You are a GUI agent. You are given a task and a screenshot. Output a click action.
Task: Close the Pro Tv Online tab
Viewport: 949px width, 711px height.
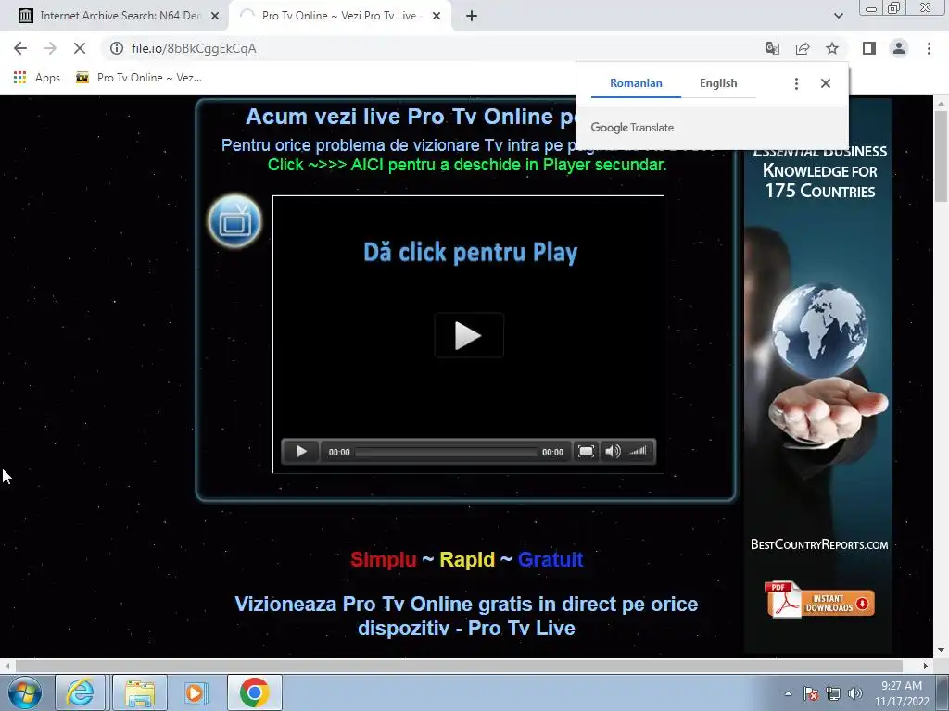(437, 17)
